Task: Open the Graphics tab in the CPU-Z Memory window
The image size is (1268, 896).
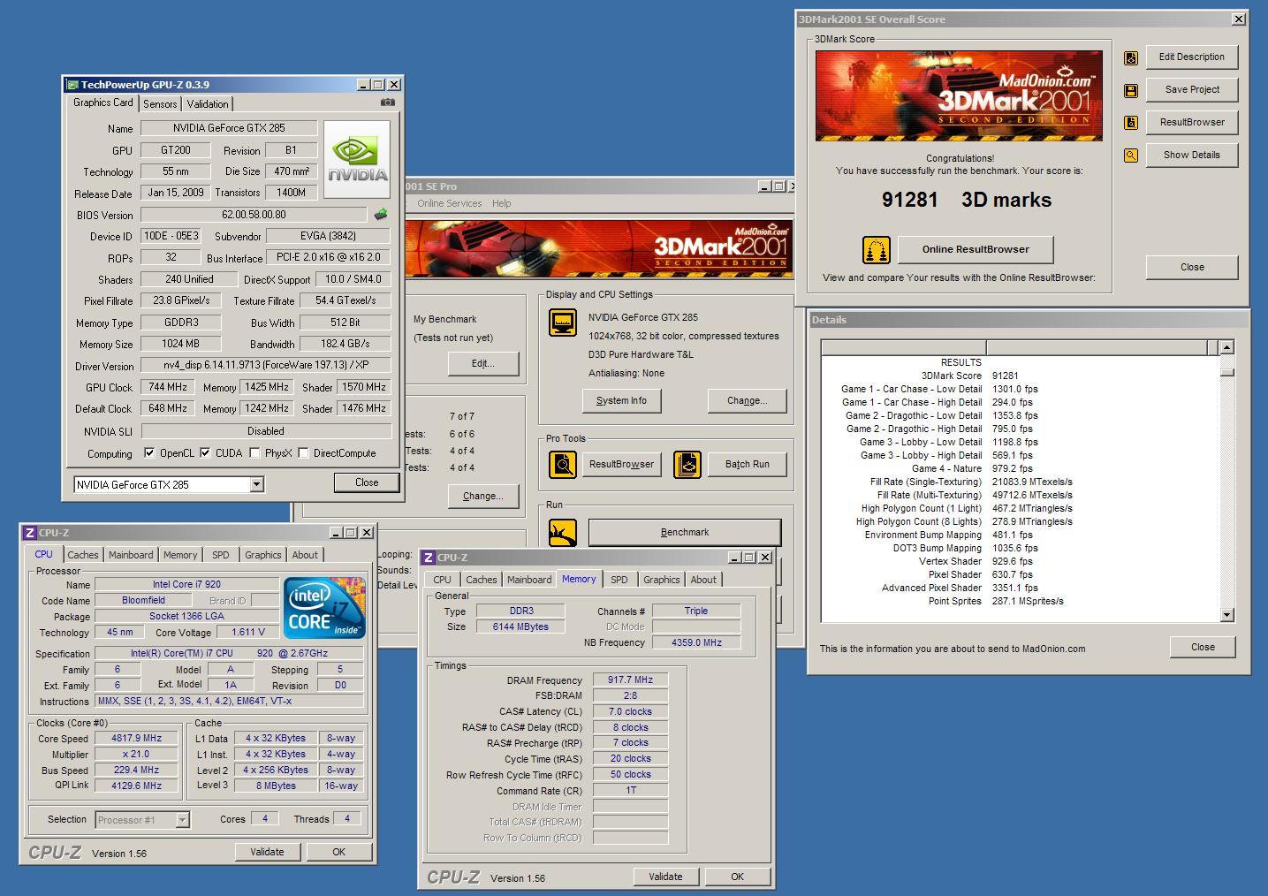Action: (662, 580)
